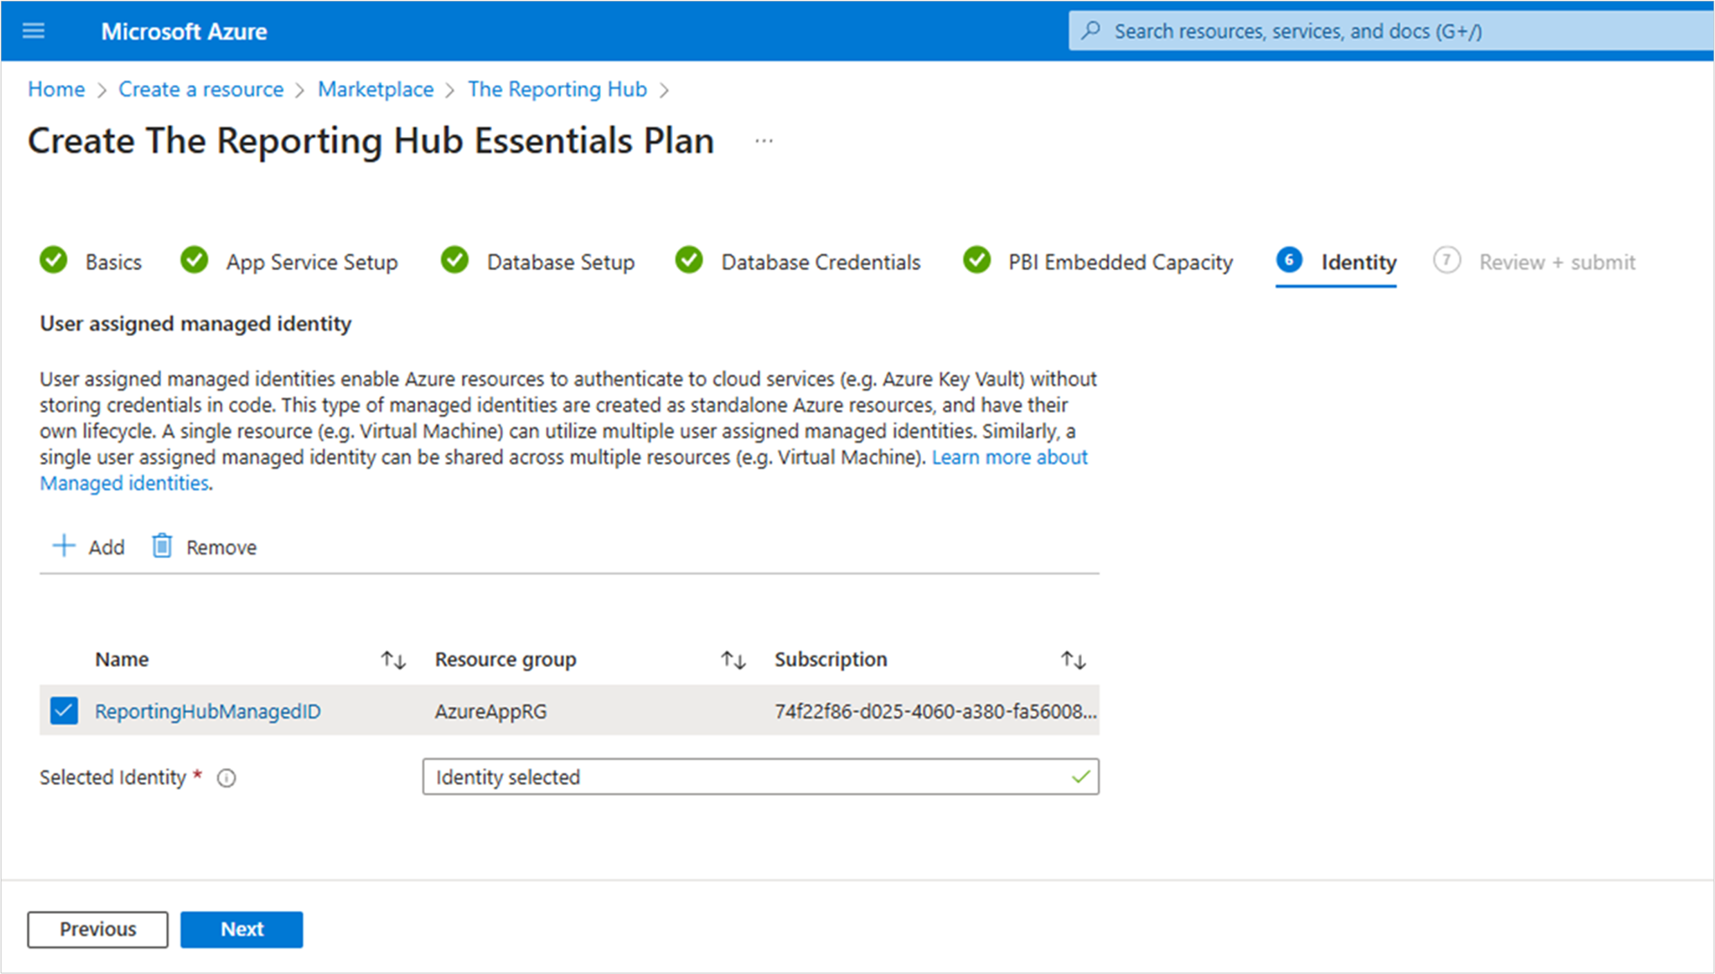
Task: Open the hamburger portal menu
Action: [x=33, y=31]
